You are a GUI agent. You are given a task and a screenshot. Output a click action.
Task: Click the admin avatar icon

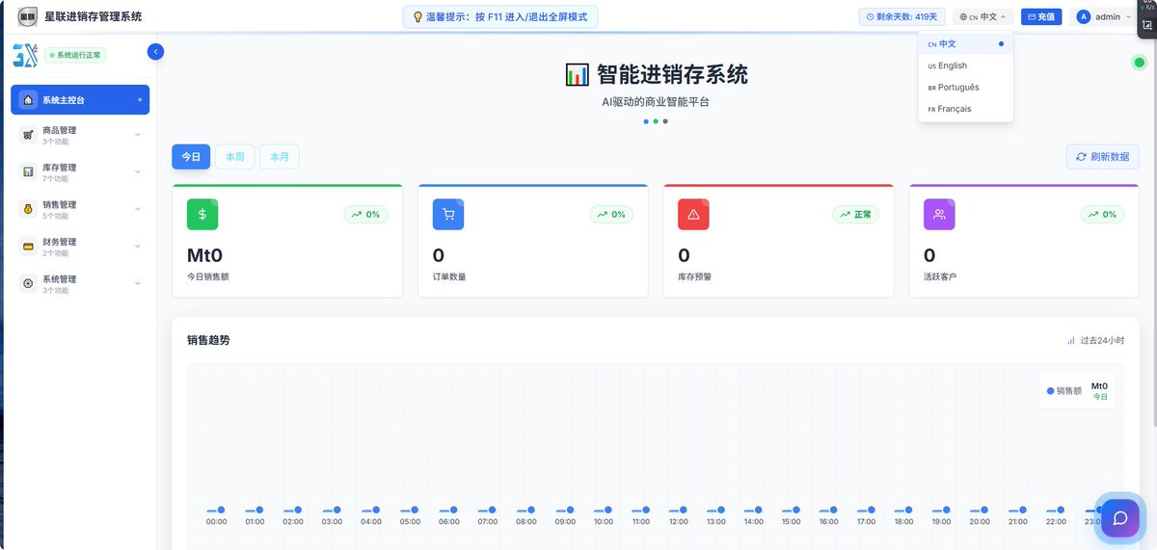pos(1084,16)
